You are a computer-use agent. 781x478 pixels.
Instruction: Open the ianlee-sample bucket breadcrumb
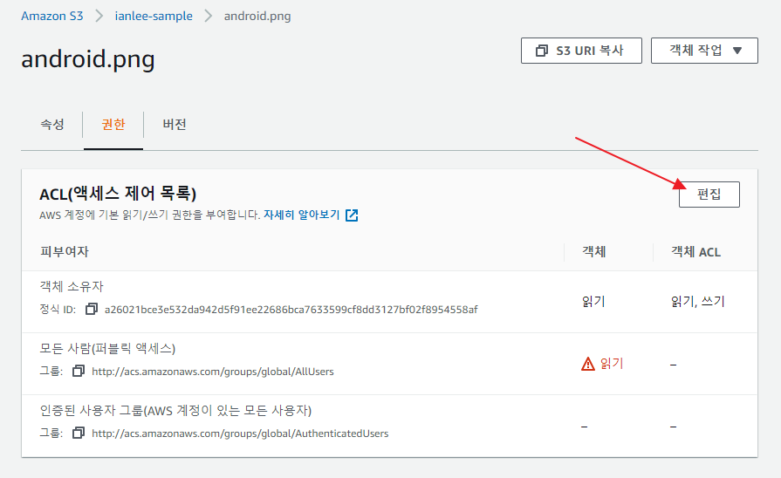154,16
